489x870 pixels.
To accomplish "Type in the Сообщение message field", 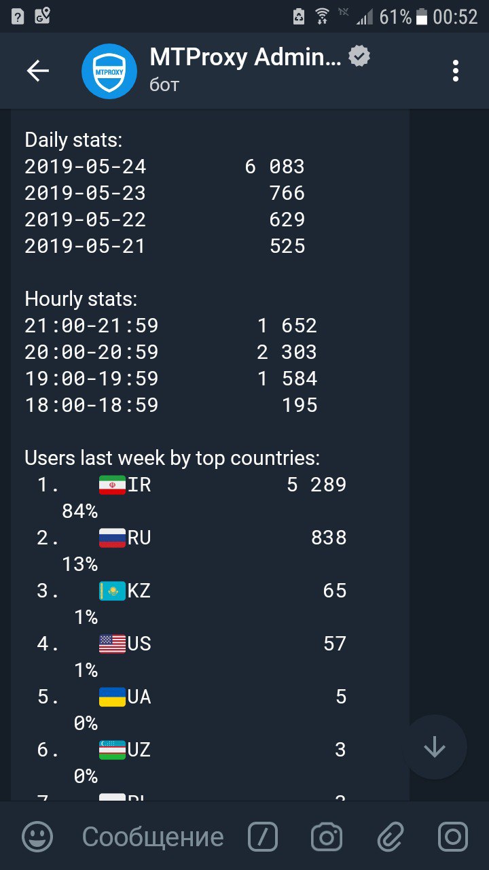I will (153, 837).
